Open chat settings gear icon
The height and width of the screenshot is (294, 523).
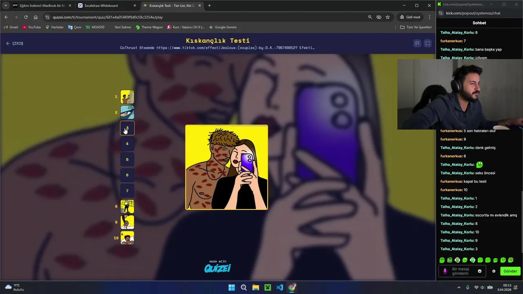pos(494,271)
